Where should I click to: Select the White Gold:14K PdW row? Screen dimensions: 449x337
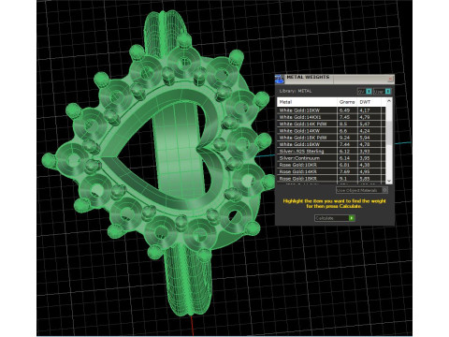click(331, 124)
